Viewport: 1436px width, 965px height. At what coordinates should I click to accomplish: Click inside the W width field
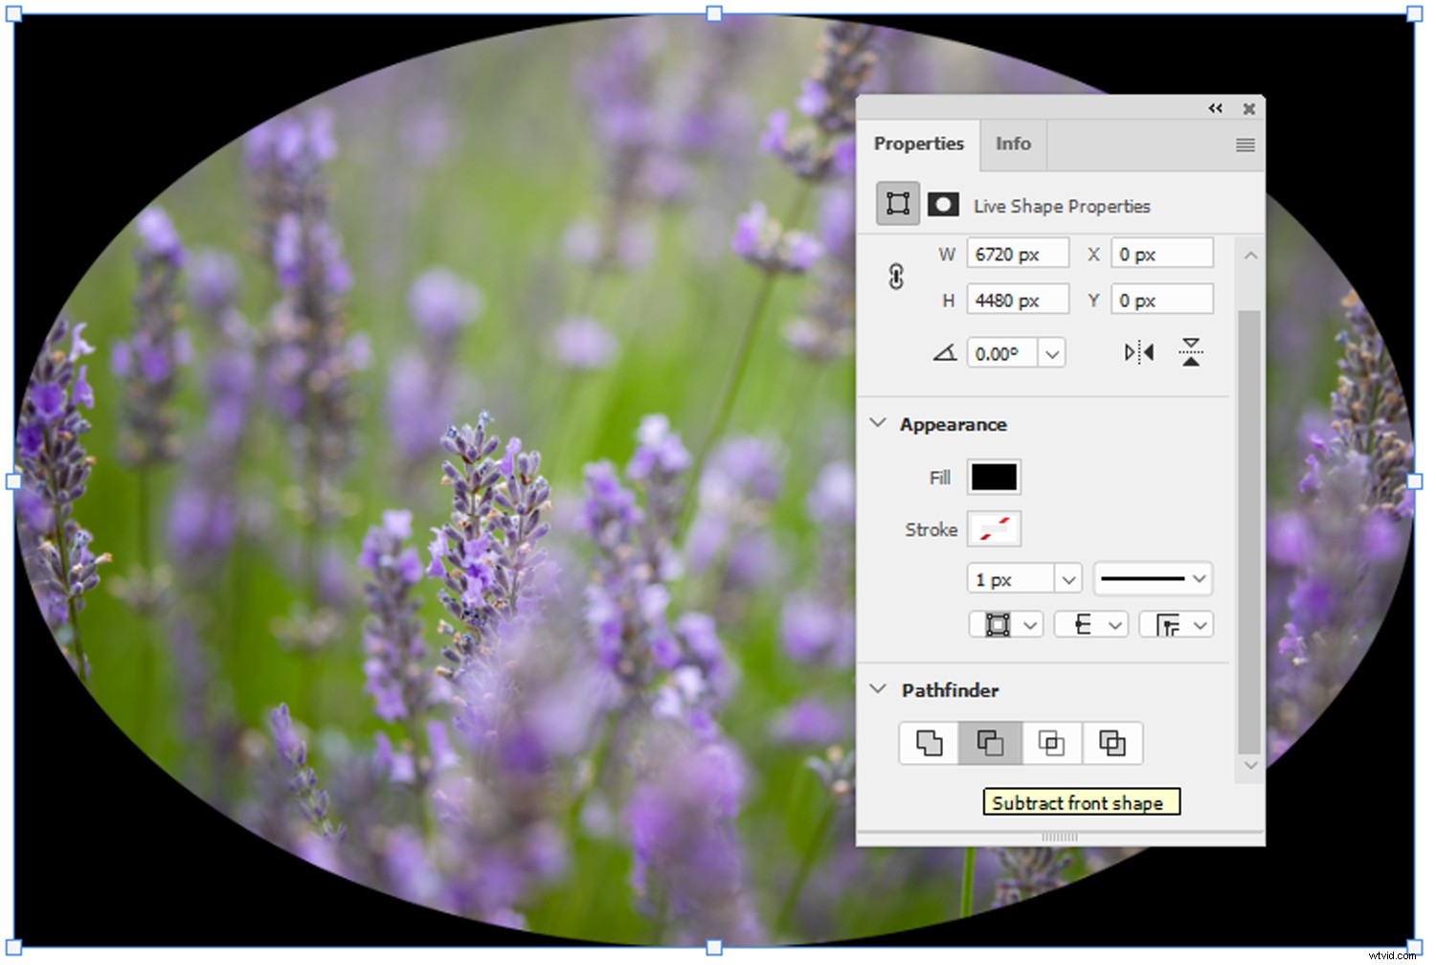click(1018, 253)
